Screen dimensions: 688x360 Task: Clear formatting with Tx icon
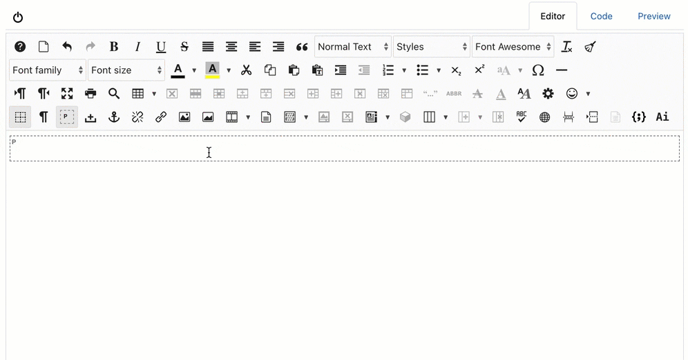567,47
